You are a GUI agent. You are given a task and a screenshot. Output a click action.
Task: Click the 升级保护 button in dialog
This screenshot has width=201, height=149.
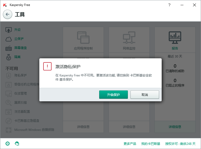pyautogui.click(x=113, y=95)
